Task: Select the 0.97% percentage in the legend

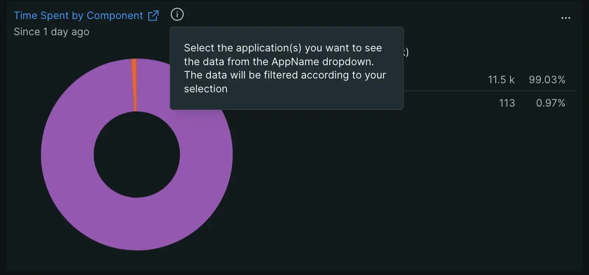Action: click(550, 103)
